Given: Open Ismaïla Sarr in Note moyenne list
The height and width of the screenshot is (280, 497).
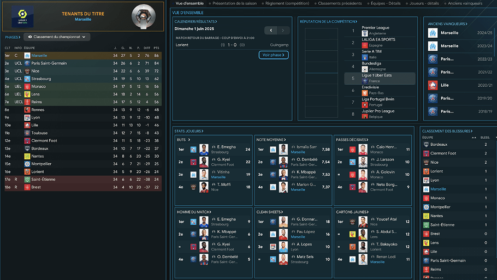Looking at the screenshot, I should pos(305,147).
